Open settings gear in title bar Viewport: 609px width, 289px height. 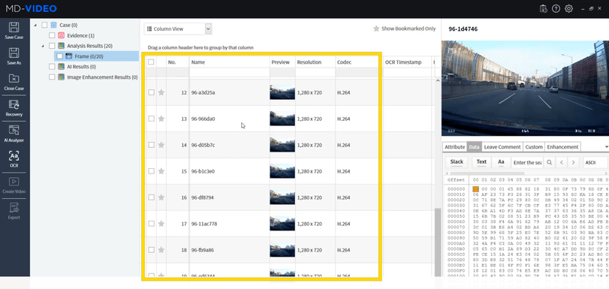pyautogui.click(x=568, y=8)
